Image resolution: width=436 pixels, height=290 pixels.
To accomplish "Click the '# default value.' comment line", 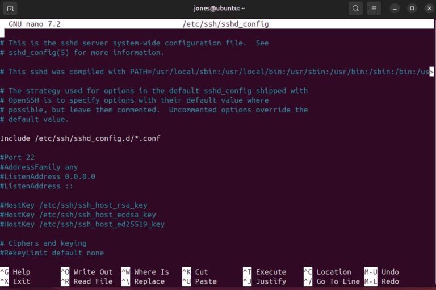I will point(35,119).
